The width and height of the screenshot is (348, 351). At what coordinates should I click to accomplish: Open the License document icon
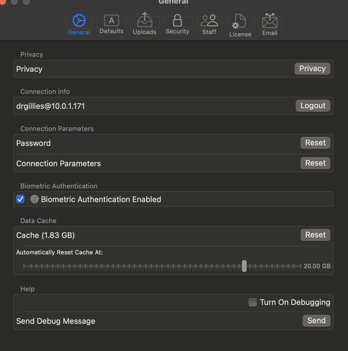(x=239, y=21)
